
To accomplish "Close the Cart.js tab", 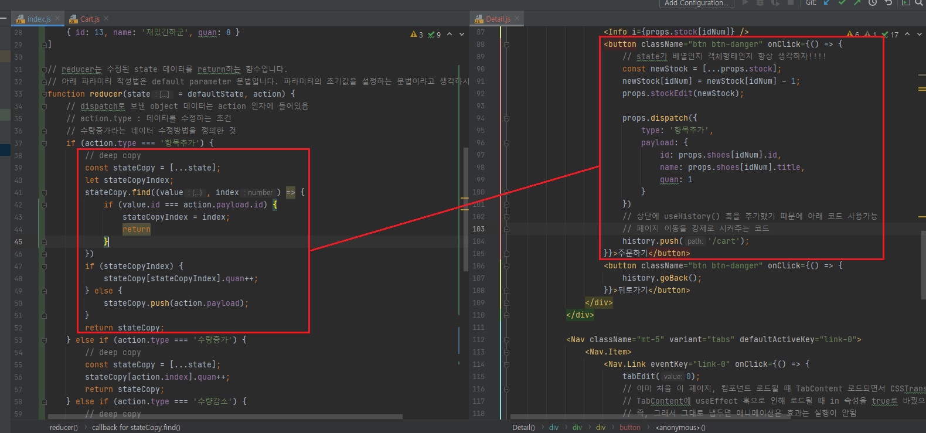I will [x=106, y=19].
